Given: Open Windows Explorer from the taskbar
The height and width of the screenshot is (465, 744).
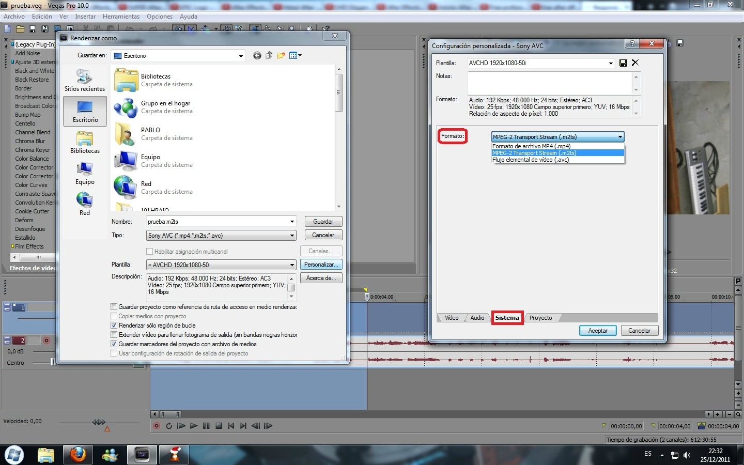Looking at the screenshot, I should coord(46,455).
